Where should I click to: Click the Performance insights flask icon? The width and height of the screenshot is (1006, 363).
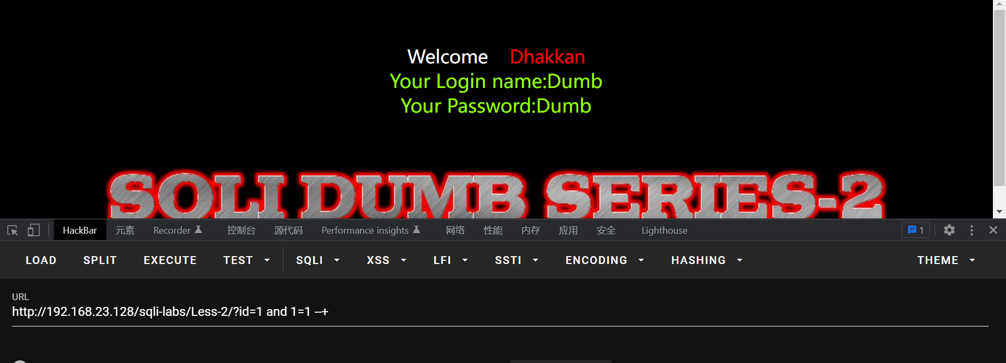[x=417, y=229]
